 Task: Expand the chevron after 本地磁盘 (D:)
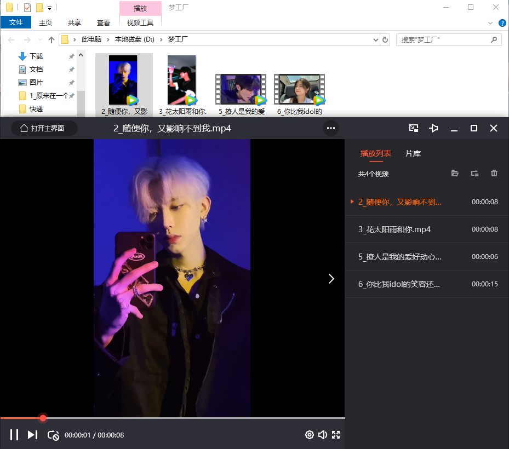pyautogui.click(x=161, y=39)
